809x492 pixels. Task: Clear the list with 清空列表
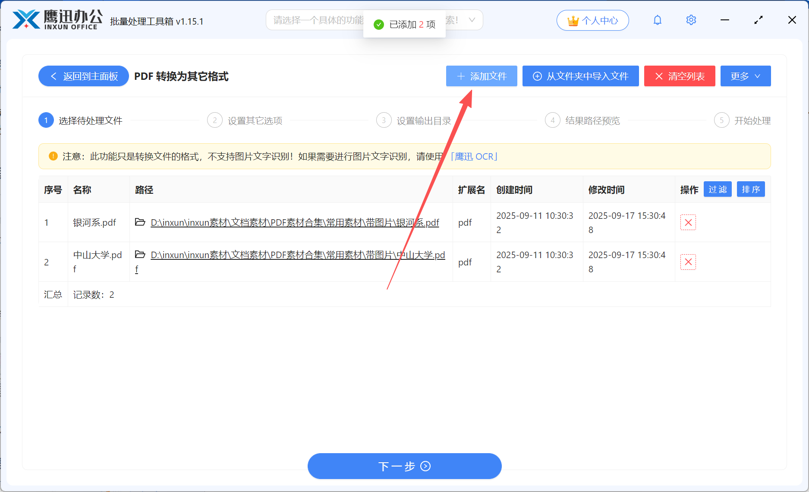coord(680,76)
